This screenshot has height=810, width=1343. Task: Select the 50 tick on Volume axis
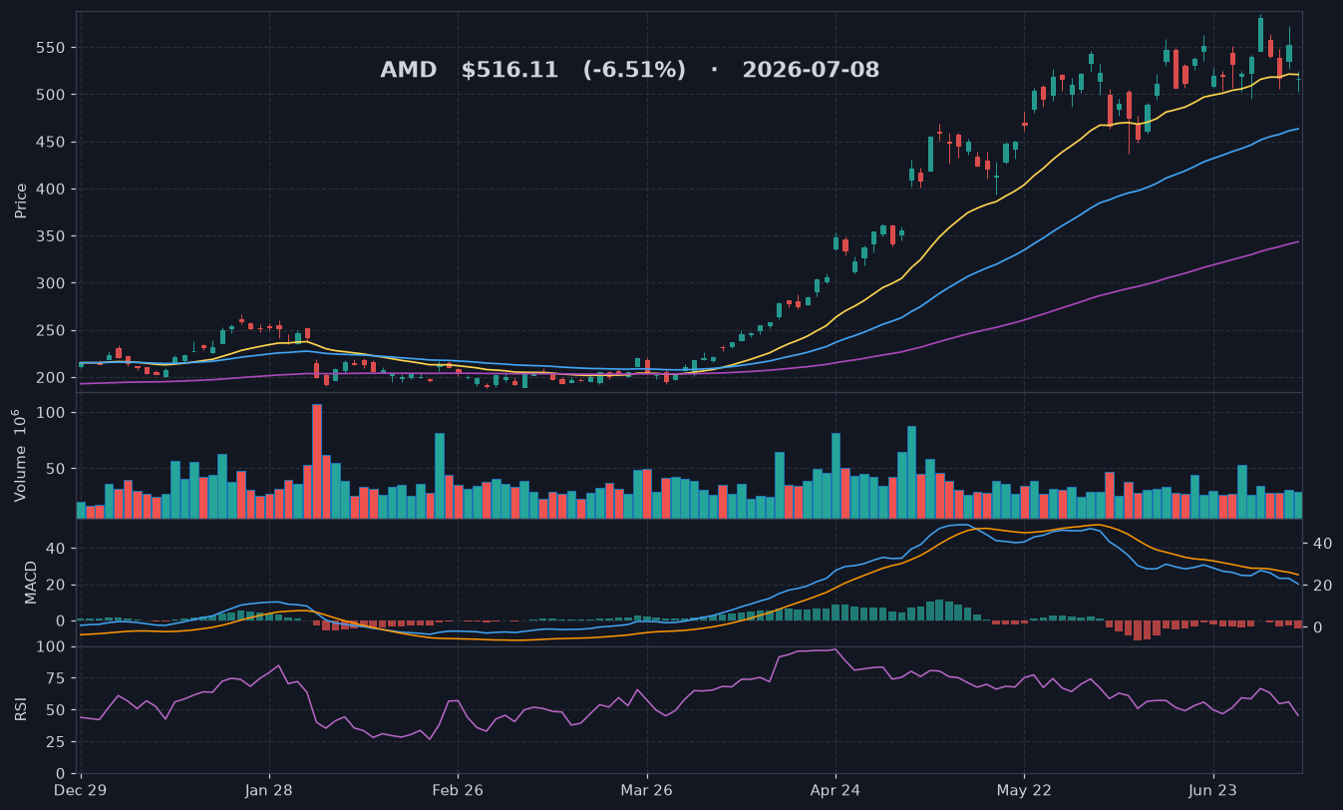click(56, 469)
